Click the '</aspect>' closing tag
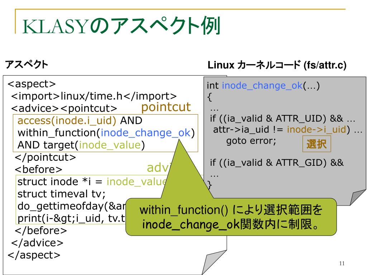This screenshot has width=367, height=275. click(34, 255)
